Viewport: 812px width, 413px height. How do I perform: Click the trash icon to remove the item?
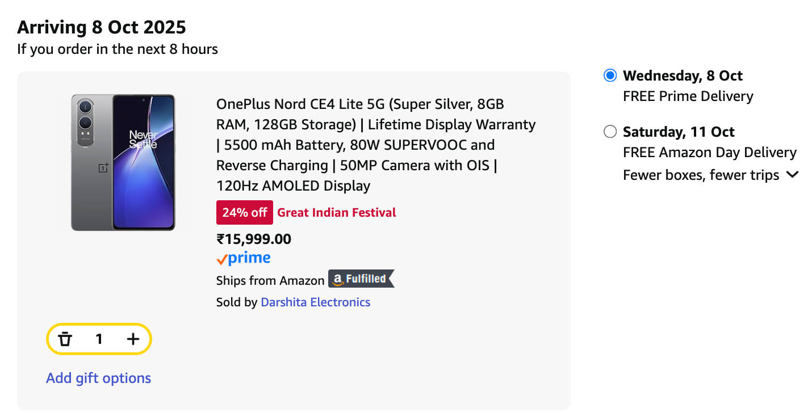point(65,339)
